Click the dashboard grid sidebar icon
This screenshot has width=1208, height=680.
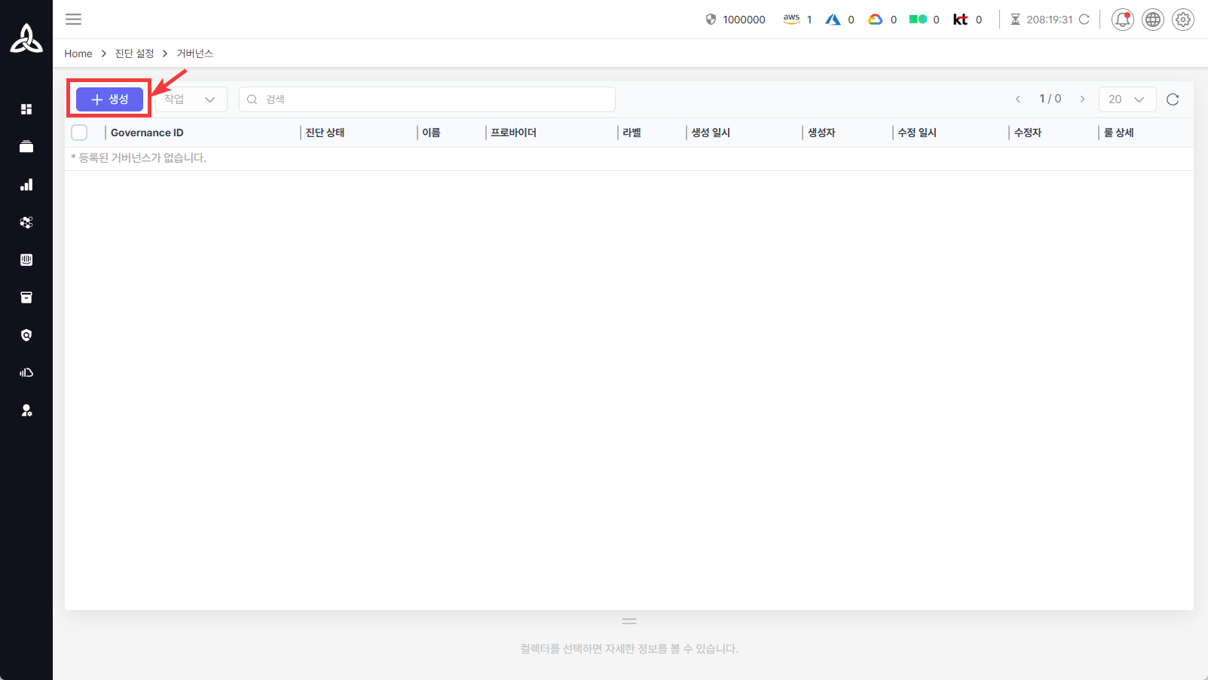[x=26, y=109]
